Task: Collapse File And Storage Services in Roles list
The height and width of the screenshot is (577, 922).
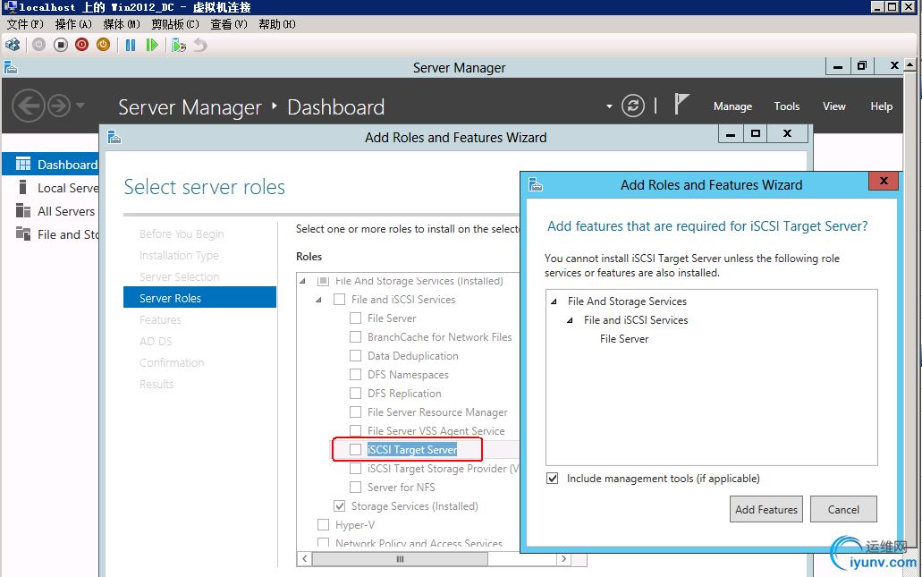Action: click(303, 281)
